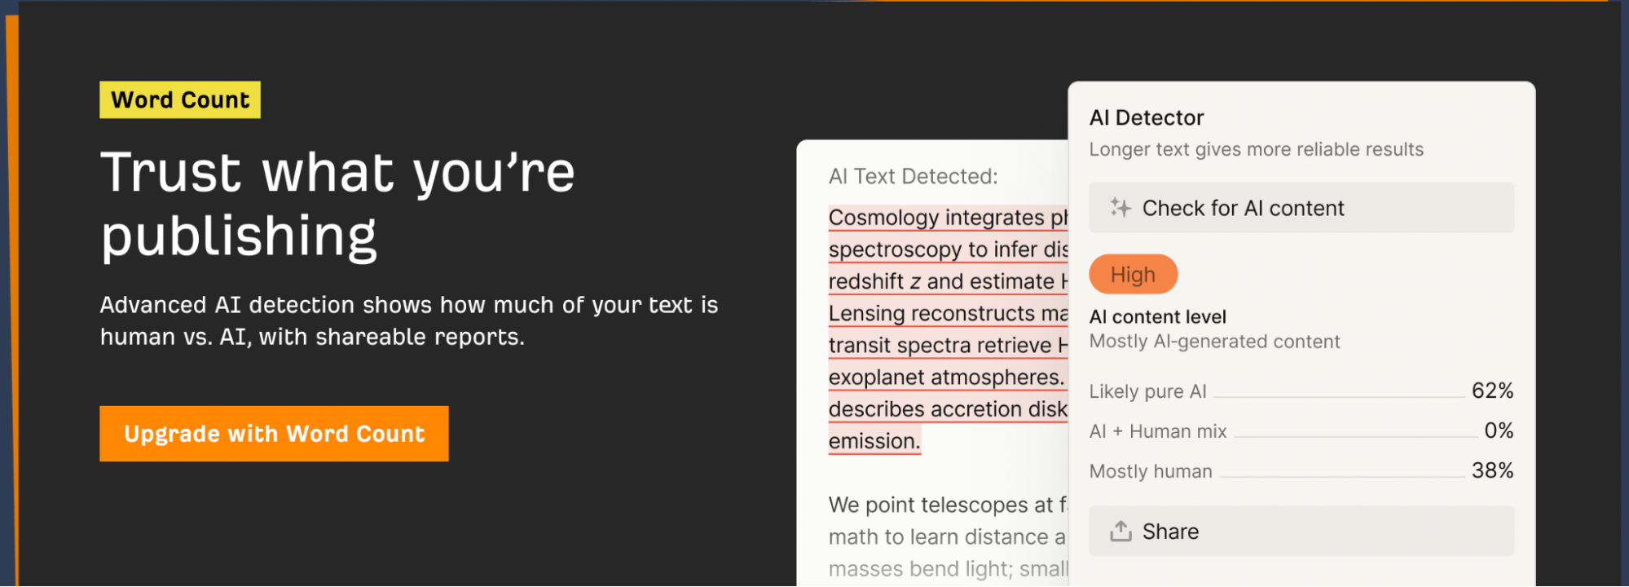Click the yellow Word Count badge
This screenshot has height=587, width=1629.
180,99
